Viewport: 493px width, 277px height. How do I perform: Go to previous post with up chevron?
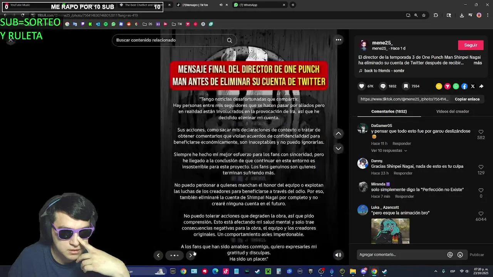click(x=338, y=133)
